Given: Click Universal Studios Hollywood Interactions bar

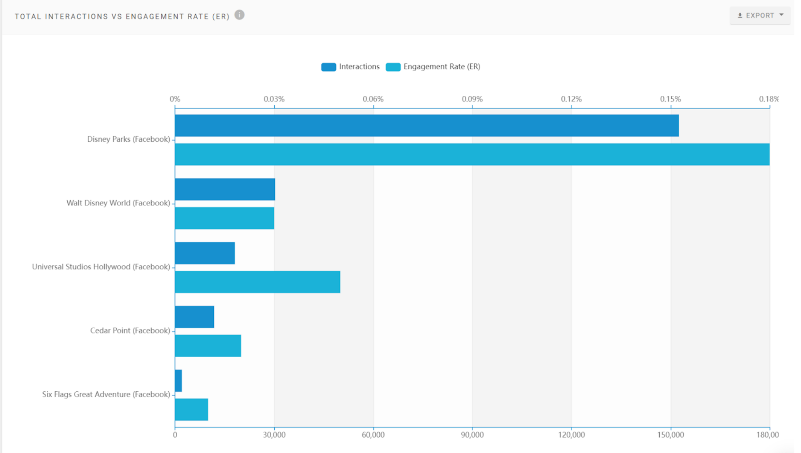Looking at the screenshot, I should click(x=205, y=253).
